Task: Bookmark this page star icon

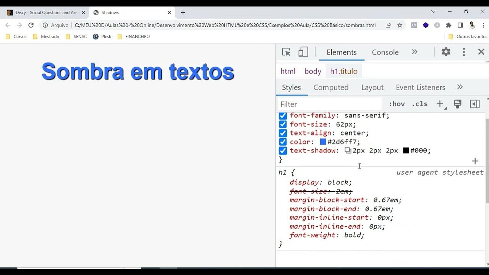Action: (x=400, y=25)
